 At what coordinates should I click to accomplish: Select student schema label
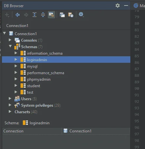point(34,86)
